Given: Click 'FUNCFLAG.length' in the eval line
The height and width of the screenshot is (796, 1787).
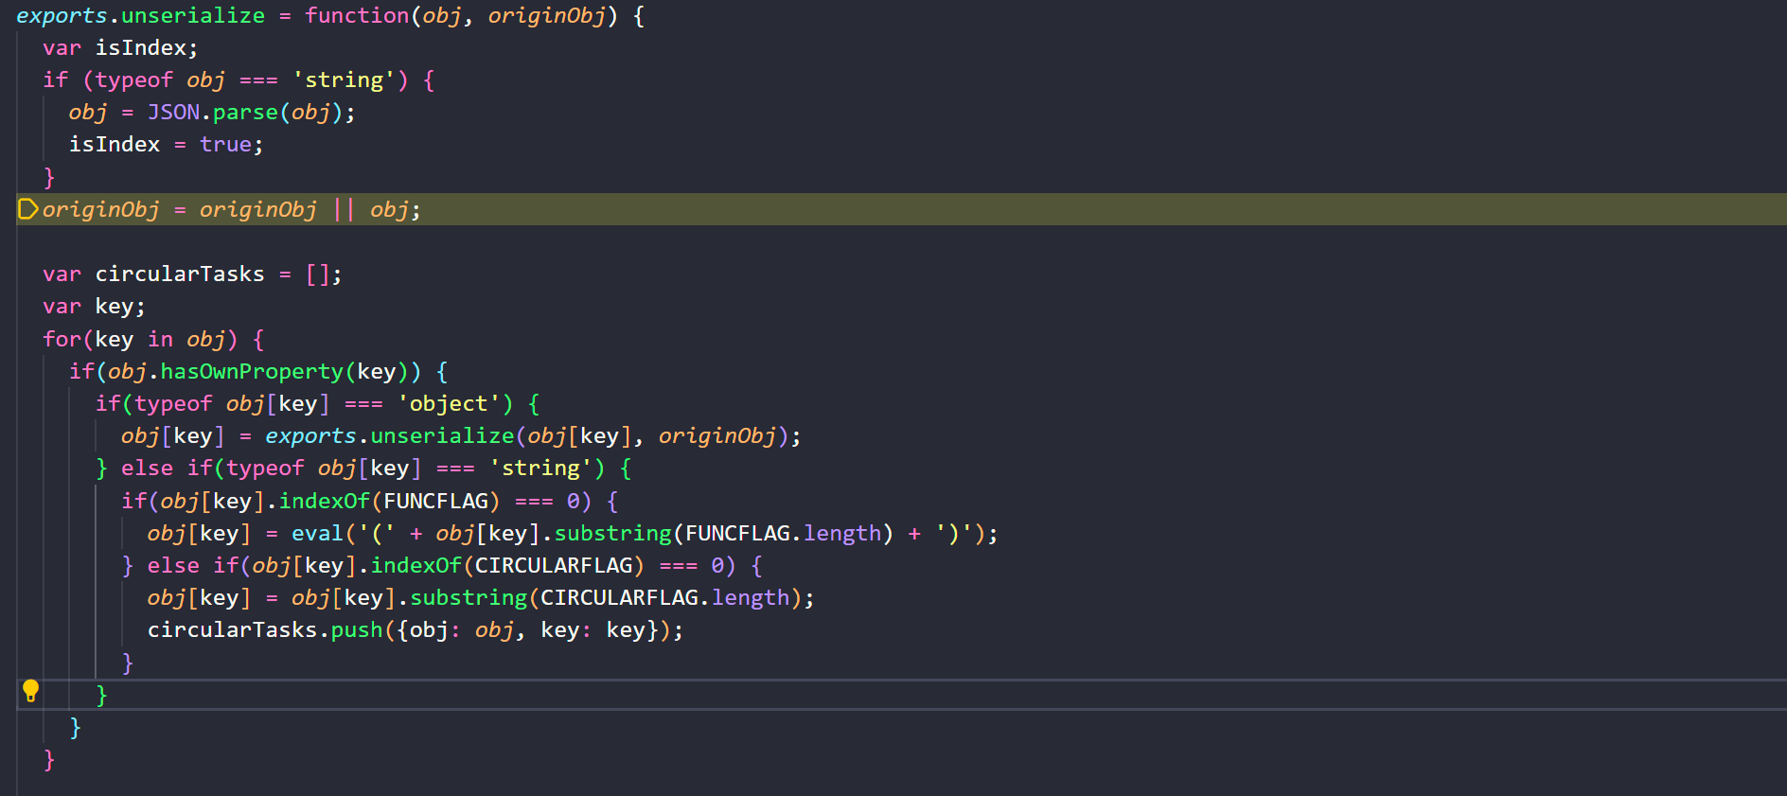Looking at the screenshot, I should [x=783, y=534].
